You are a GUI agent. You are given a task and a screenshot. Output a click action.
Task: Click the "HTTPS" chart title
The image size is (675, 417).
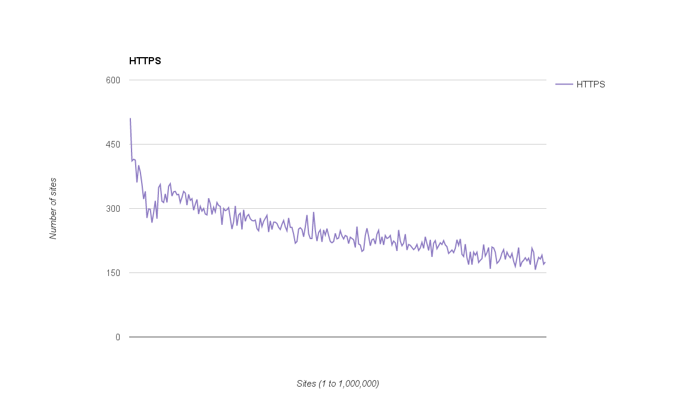coord(145,61)
